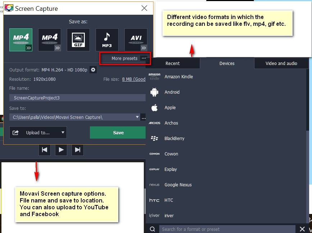
Task: Browse for a save folder with the ellipsis button
Action: [x=143, y=117]
